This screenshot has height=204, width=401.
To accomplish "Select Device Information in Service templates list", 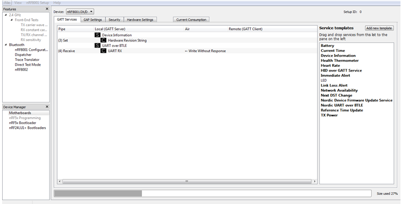I will click(x=338, y=56).
